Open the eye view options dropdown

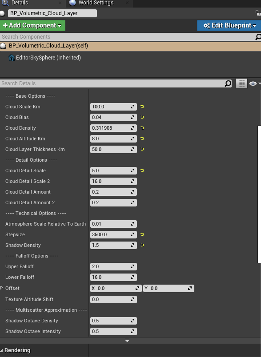coord(255,83)
